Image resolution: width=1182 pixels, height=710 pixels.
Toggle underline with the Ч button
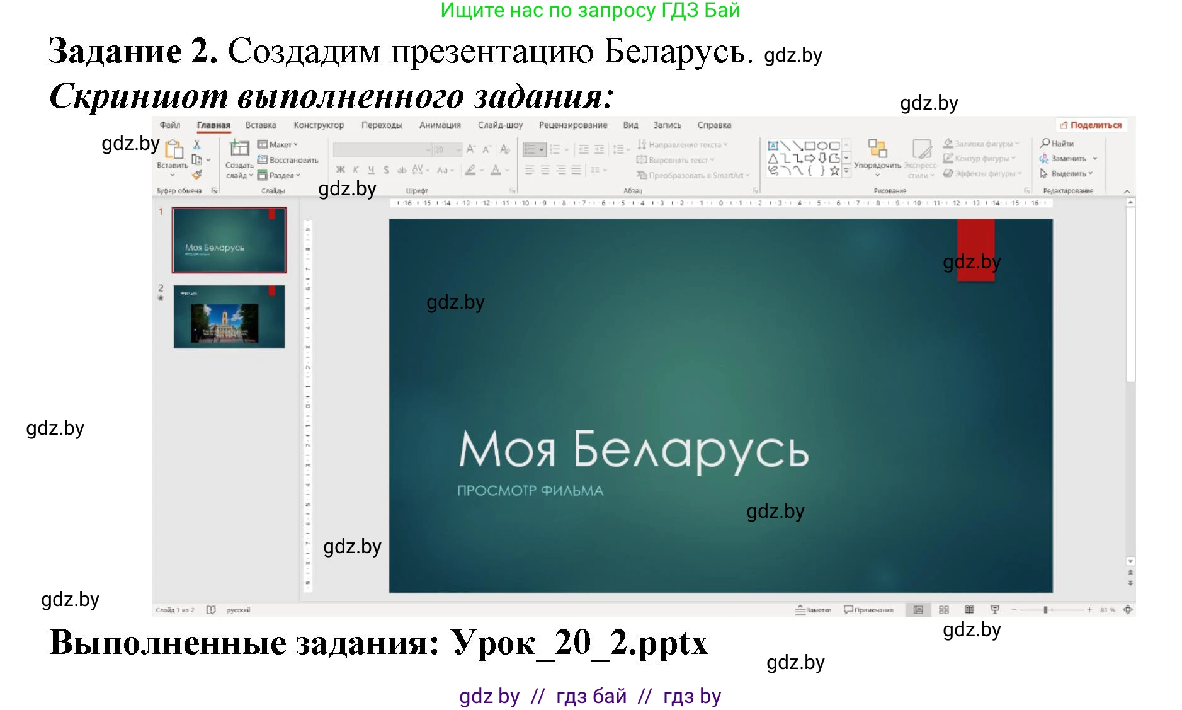[x=372, y=169]
